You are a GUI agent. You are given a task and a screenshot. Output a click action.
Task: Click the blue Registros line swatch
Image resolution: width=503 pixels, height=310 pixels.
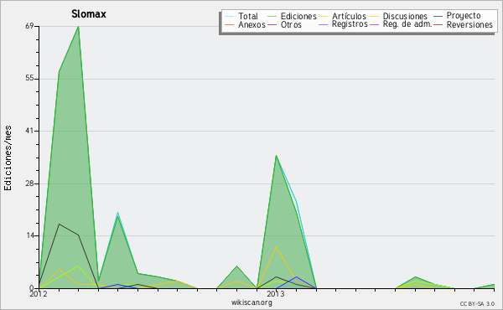(x=324, y=24)
